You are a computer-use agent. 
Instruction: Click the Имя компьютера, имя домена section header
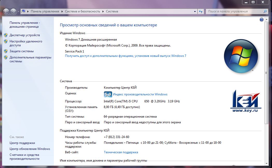103,161
